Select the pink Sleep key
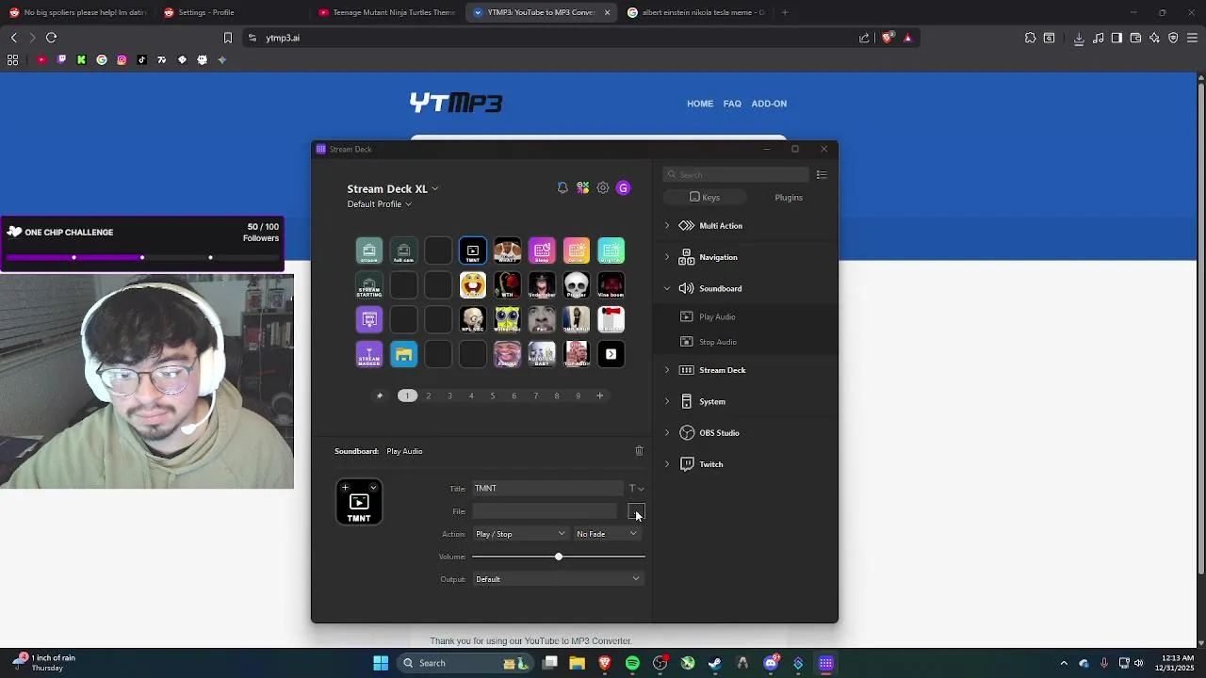 542,251
